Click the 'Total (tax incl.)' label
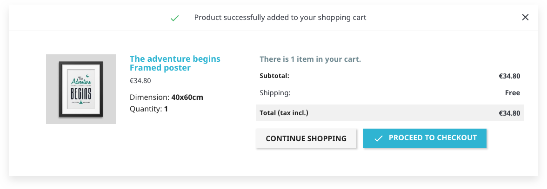The width and height of the screenshot is (547, 189). (284, 113)
